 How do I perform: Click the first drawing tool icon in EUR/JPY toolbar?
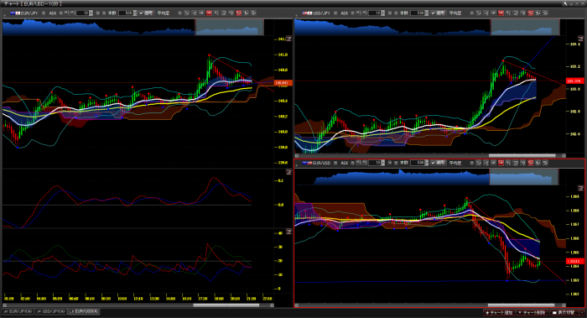[186, 13]
